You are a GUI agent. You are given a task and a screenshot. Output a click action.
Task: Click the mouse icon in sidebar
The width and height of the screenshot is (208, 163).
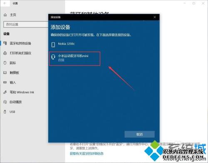5,63
